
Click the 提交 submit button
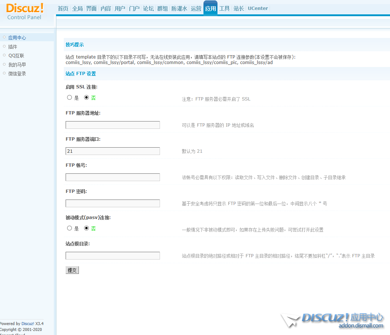[72, 270]
